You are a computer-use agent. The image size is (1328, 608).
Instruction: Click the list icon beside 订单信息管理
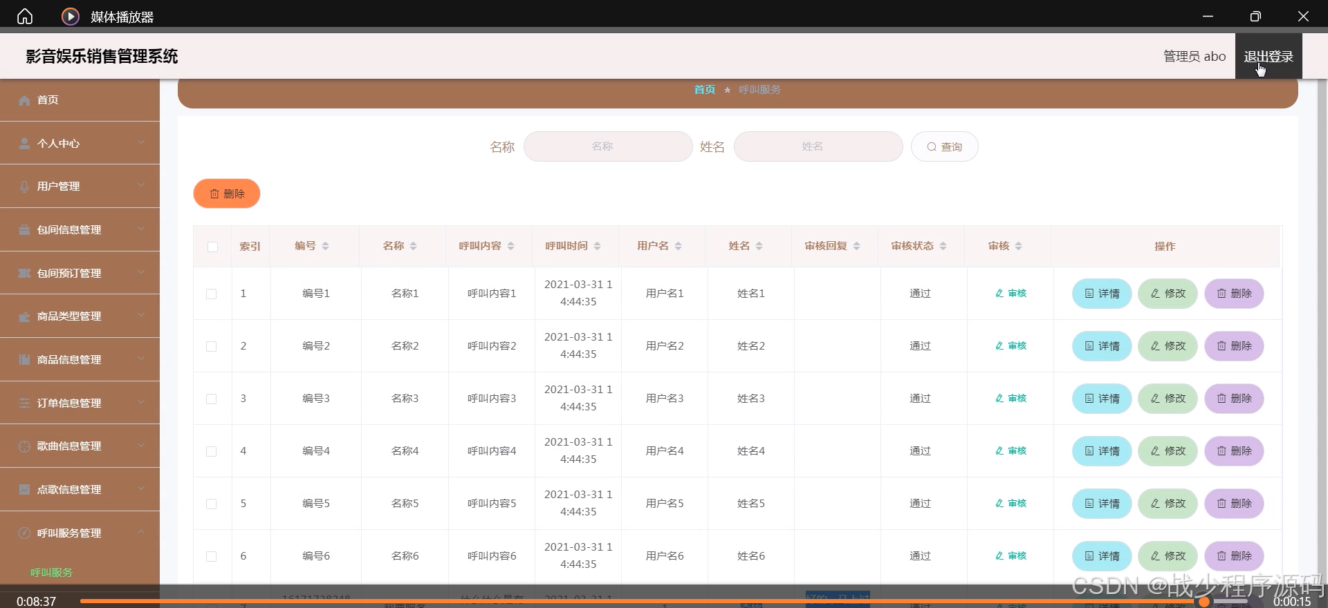point(24,403)
